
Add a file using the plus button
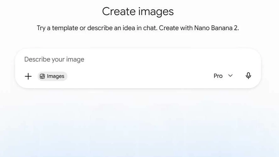coord(28,76)
